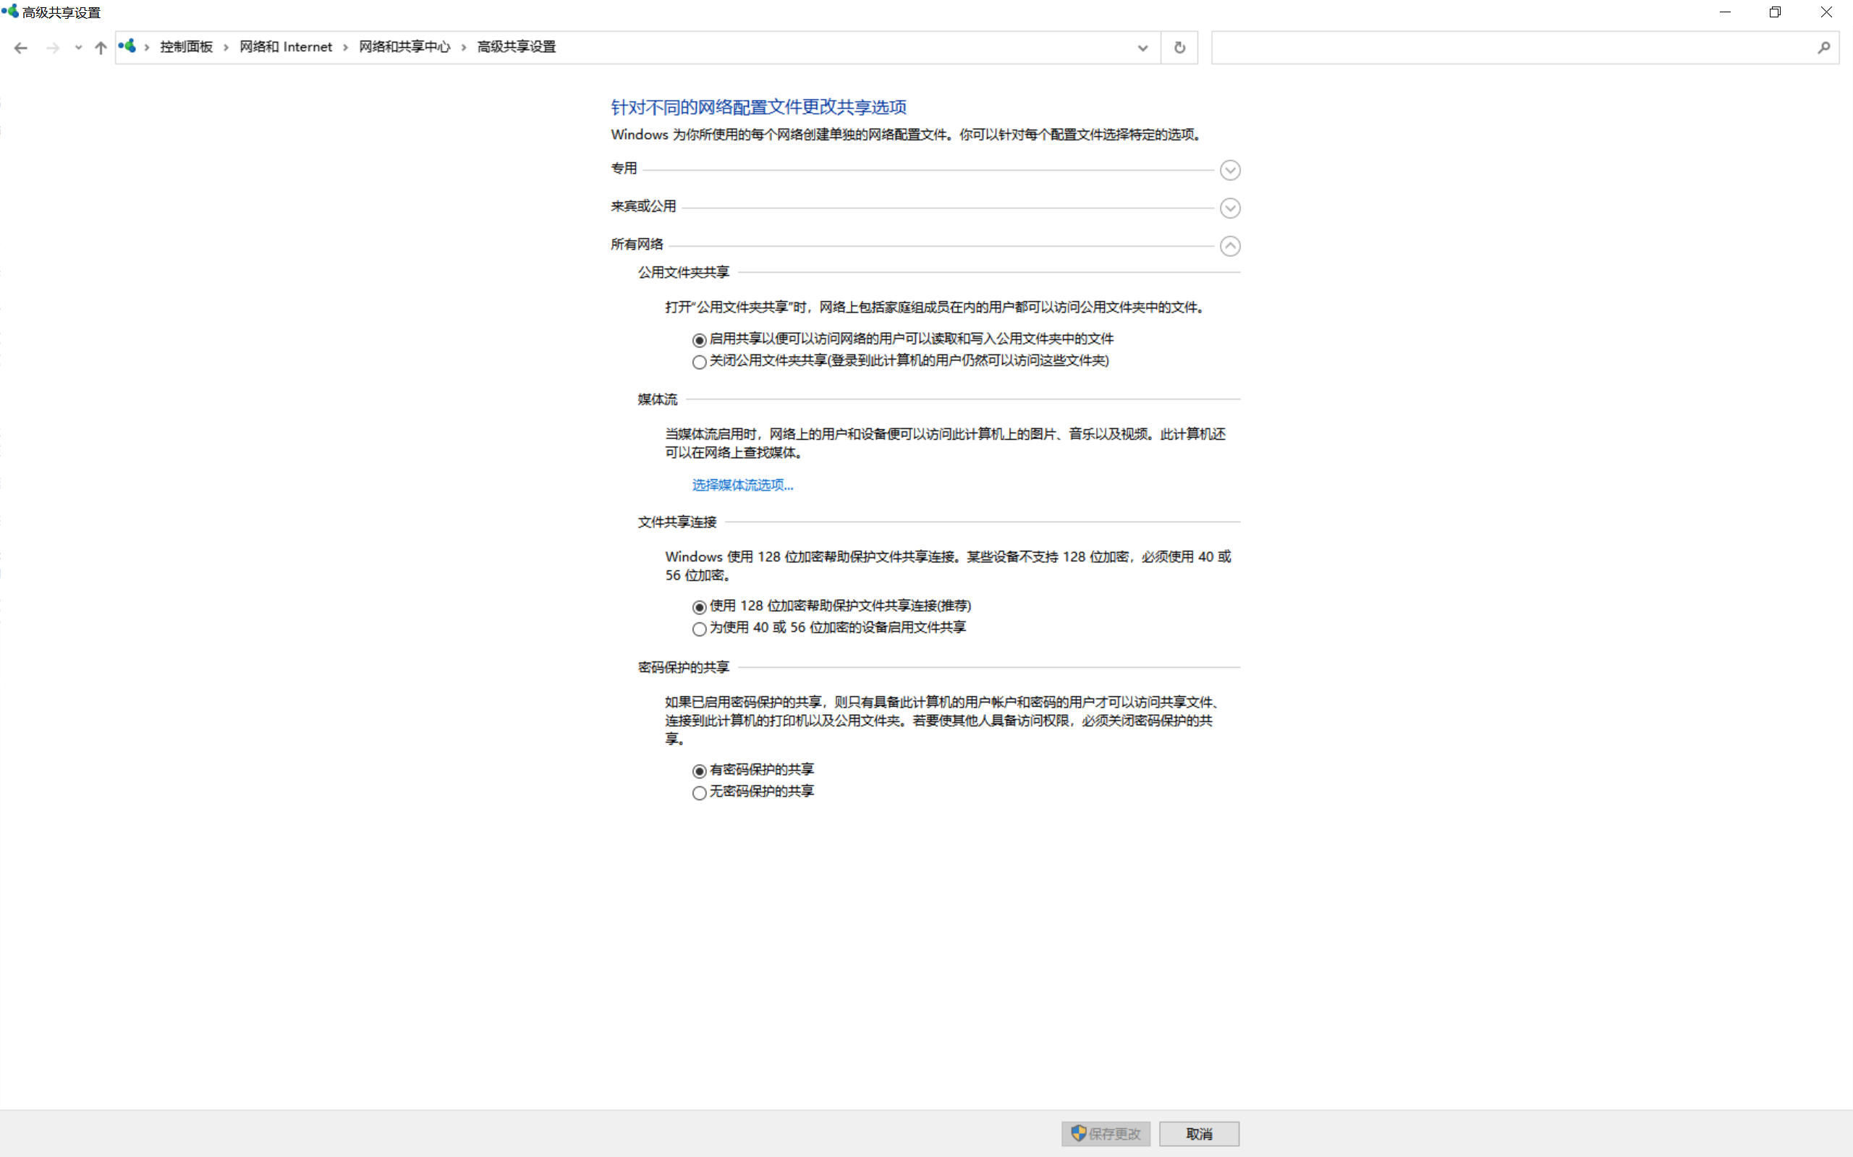The height and width of the screenshot is (1157, 1853).
Task: Click the Up one level arrow
Action: [101, 48]
